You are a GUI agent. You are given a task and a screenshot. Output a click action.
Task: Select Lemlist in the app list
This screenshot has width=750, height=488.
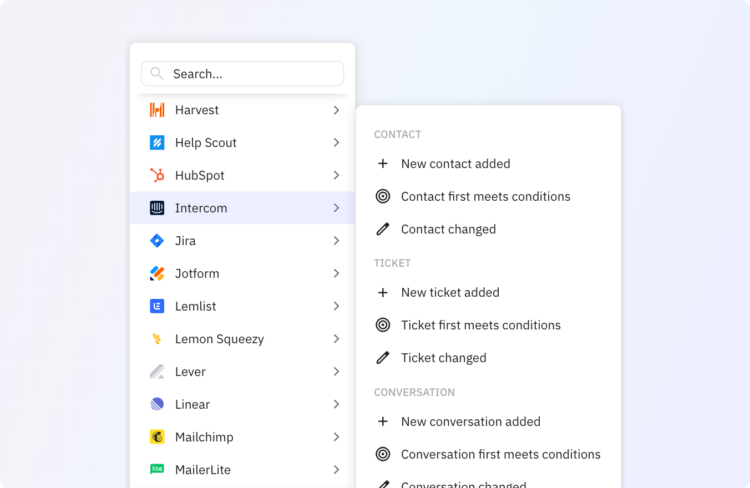click(196, 306)
